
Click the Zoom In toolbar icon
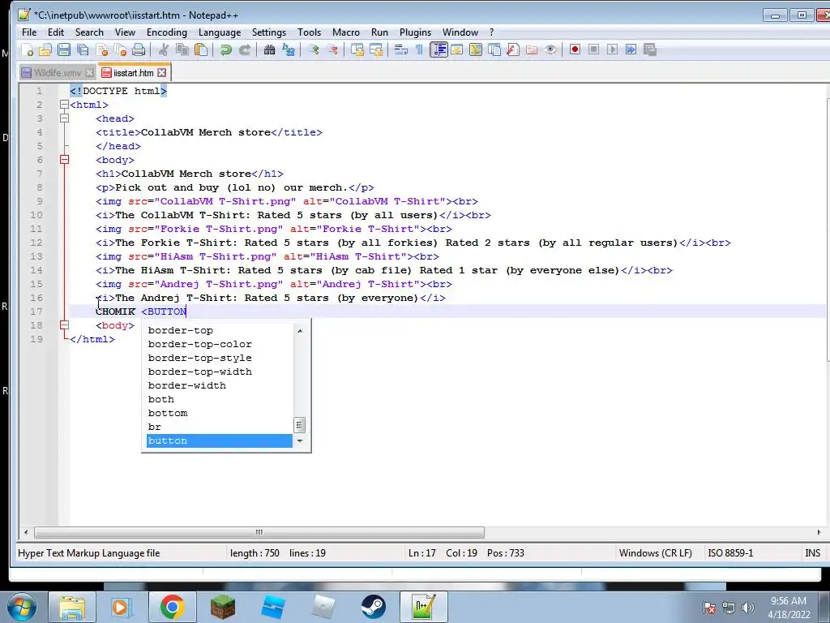(314, 49)
